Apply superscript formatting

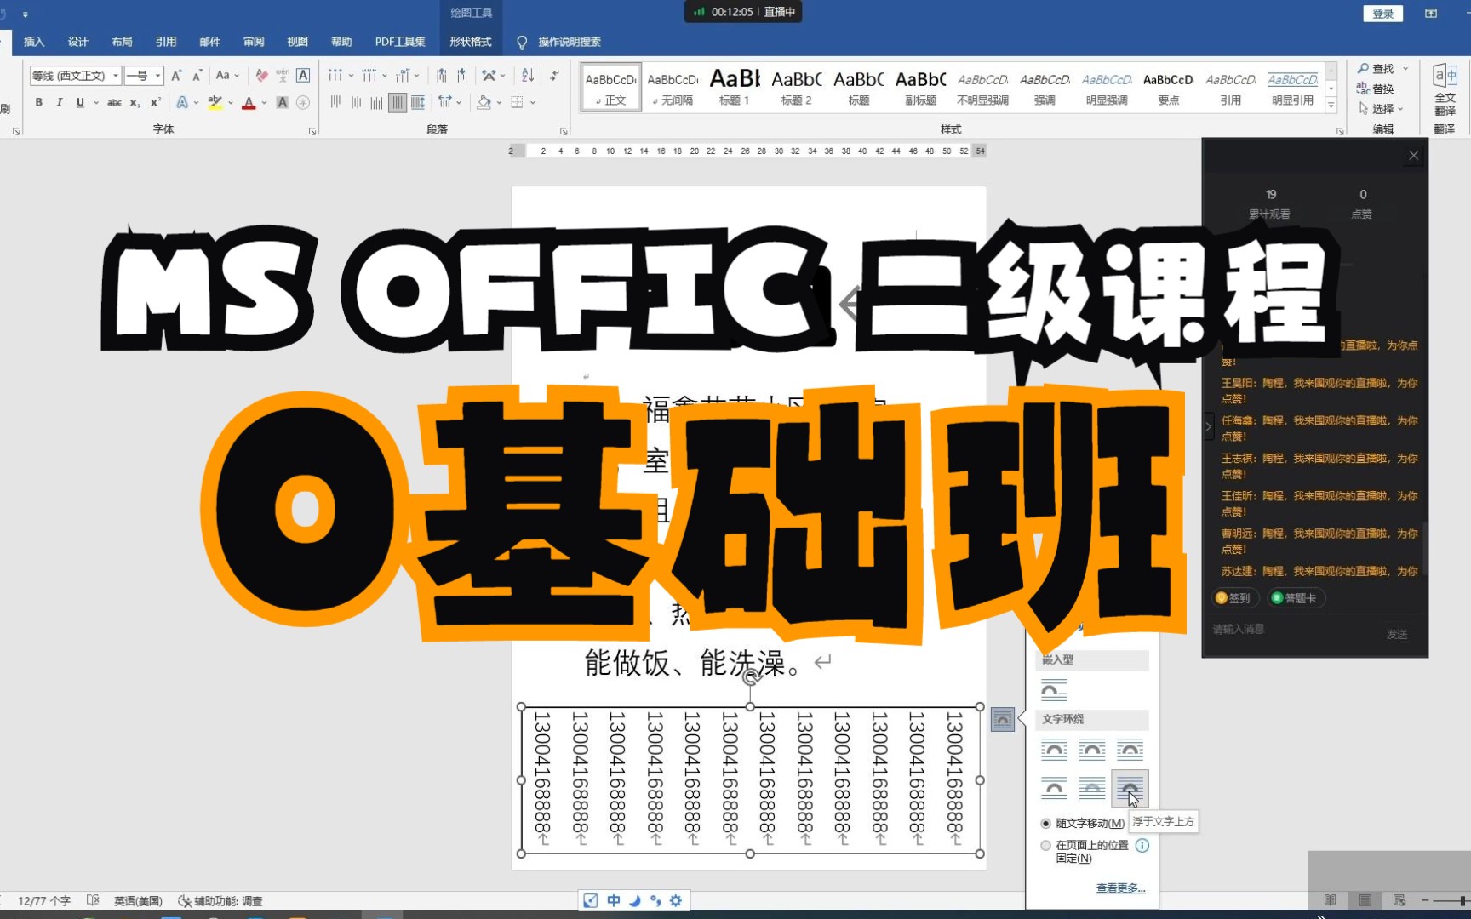tap(155, 102)
